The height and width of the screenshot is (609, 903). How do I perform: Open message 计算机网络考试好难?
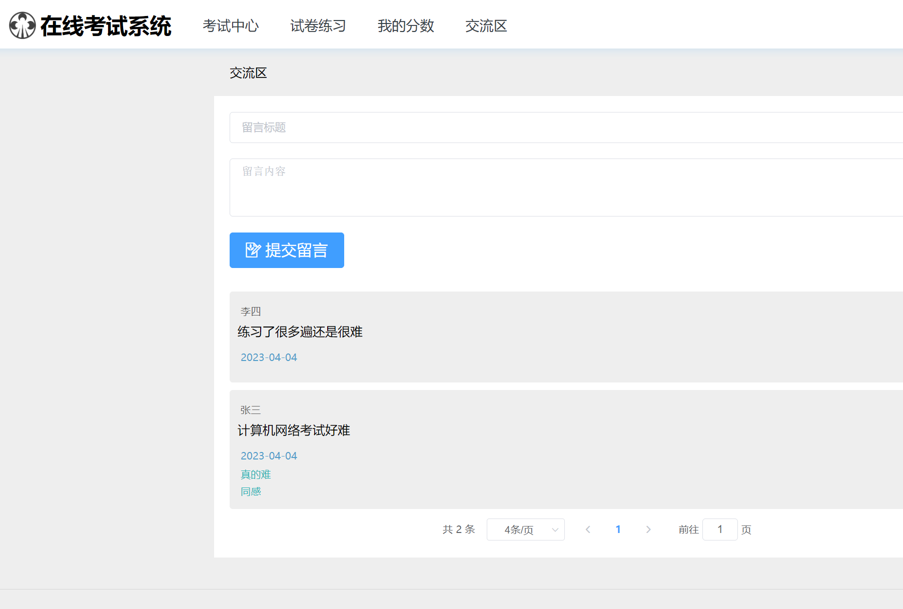point(294,430)
